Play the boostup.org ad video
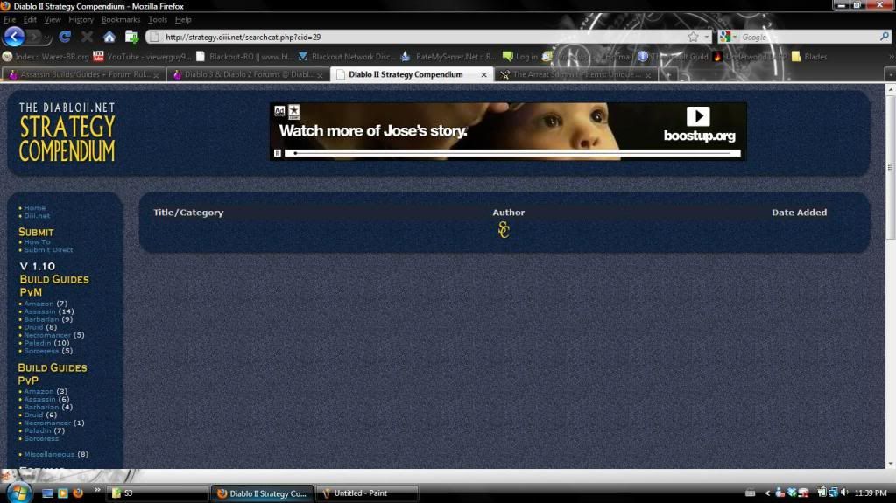 point(698,116)
